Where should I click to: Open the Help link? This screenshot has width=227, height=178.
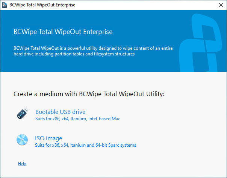coord(22,164)
